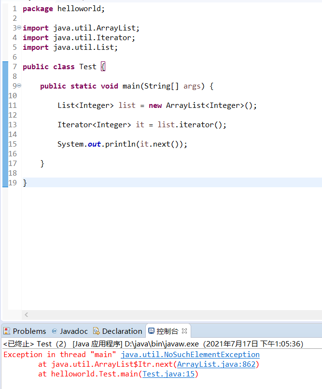
Task: Click the closing brace on line 17
Action: tap(42, 164)
